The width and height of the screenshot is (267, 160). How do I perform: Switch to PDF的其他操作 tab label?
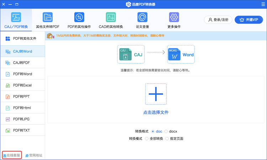[79, 27]
